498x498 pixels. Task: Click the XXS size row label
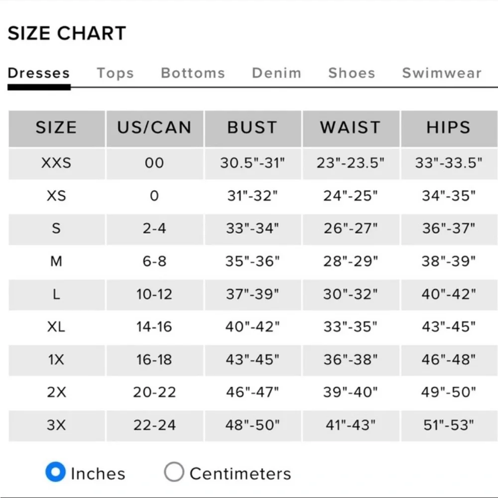click(x=57, y=163)
